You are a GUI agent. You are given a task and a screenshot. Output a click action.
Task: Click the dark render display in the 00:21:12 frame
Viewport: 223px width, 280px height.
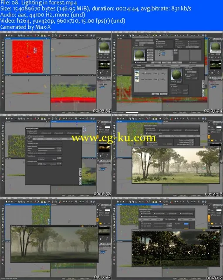click(176, 248)
